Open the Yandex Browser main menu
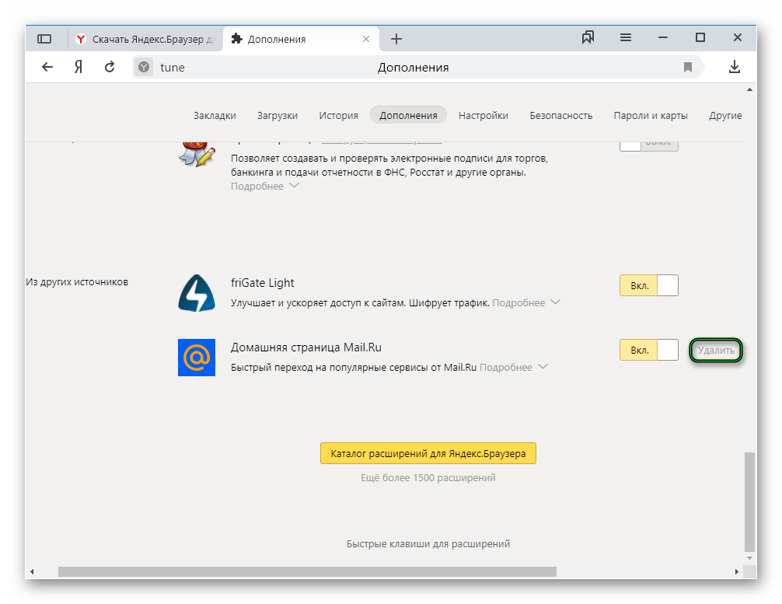Image resolution: width=782 pixels, height=604 pixels. pyautogui.click(x=626, y=37)
